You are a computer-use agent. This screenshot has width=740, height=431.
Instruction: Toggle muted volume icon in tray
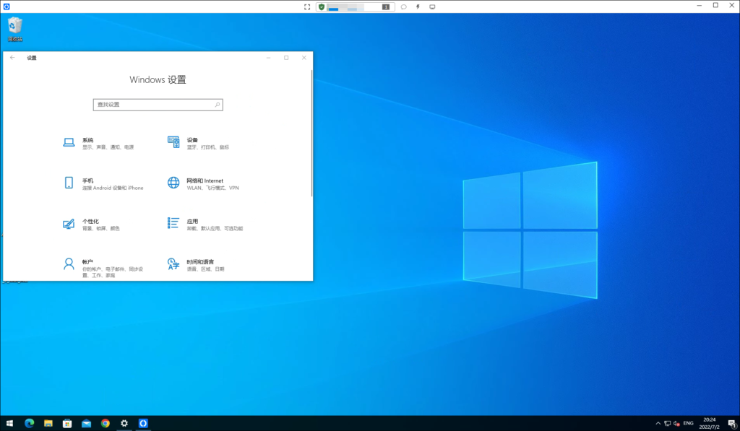[x=677, y=423]
